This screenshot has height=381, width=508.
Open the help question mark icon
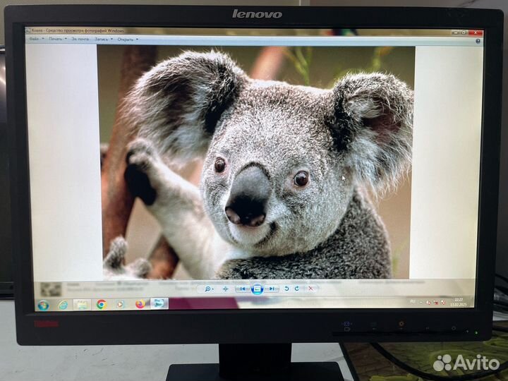click(x=478, y=40)
